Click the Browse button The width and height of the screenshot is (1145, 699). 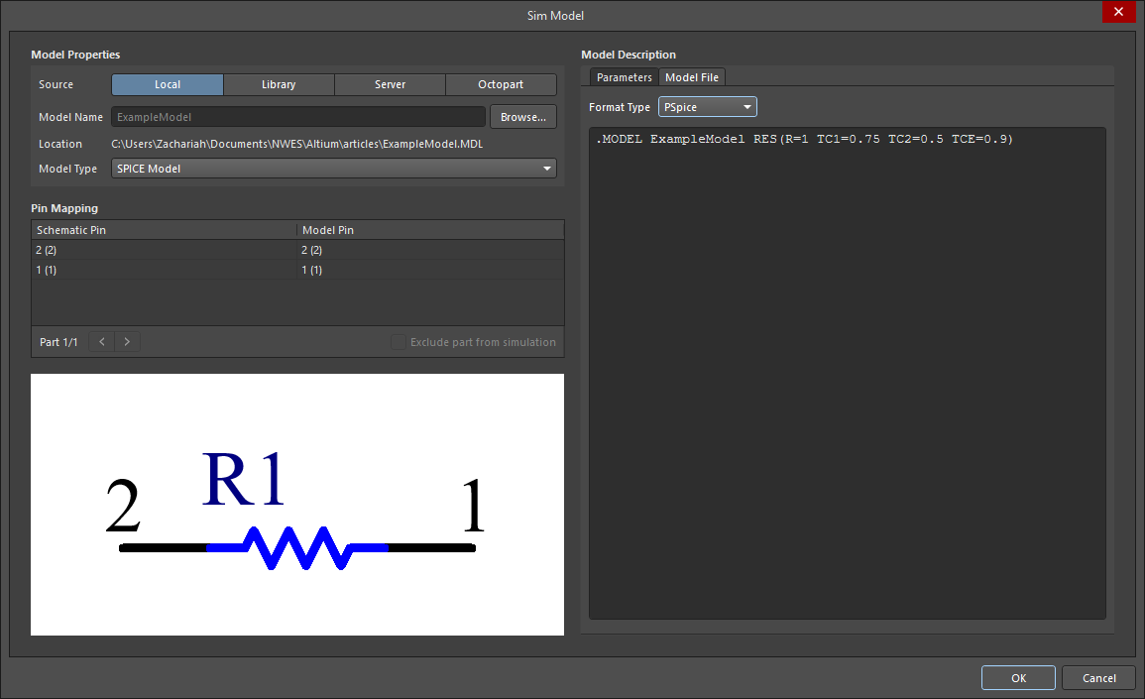522,116
